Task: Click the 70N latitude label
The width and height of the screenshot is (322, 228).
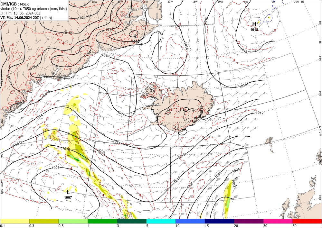Action: pos(296,2)
